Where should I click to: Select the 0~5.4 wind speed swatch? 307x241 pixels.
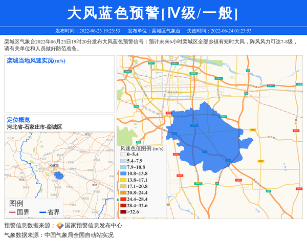[x=123, y=155]
